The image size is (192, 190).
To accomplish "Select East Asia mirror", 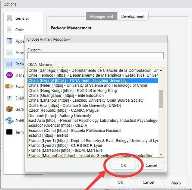I will pos(93,120).
